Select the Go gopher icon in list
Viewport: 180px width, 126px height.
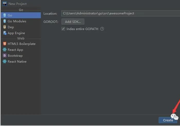coord(5,15)
